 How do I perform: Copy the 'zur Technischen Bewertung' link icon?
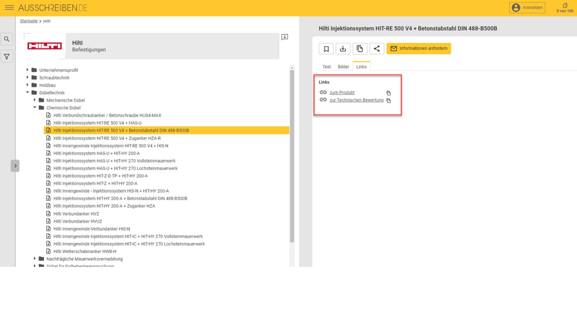[x=389, y=101]
